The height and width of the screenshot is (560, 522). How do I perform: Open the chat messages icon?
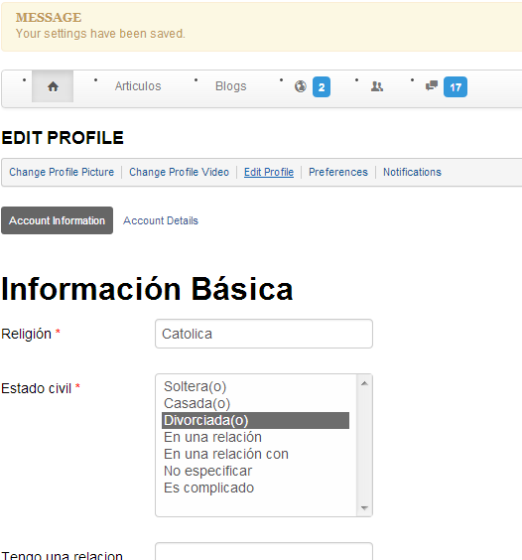pos(432,85)
